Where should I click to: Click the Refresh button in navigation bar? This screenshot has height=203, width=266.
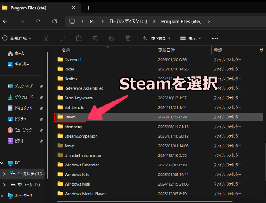pyautogui.click(x=54, y=21)
